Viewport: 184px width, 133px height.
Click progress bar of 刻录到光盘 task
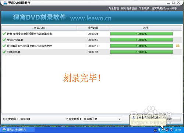(141, 52)
